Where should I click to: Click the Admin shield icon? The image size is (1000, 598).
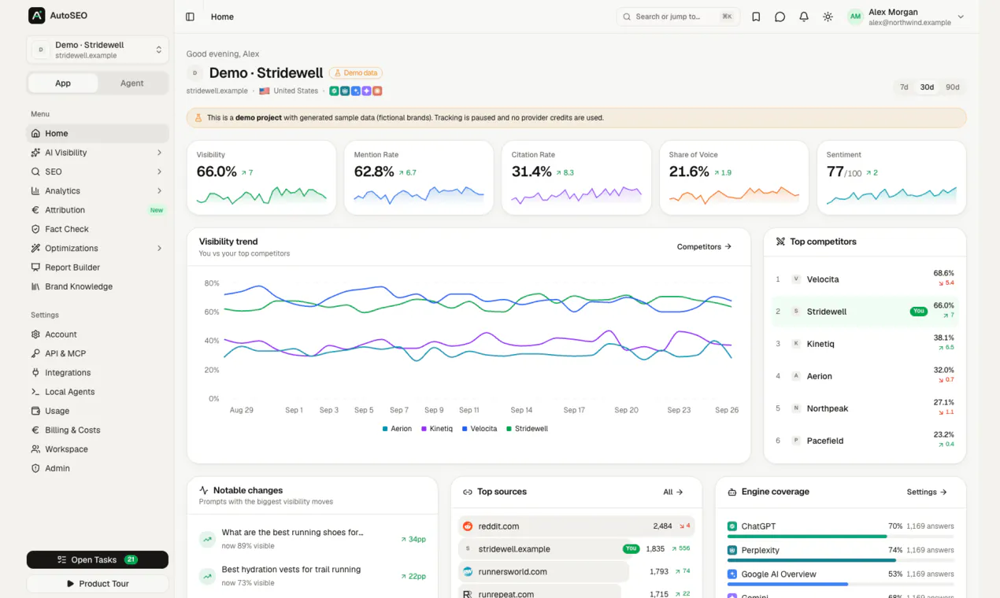tap(35, 468)
